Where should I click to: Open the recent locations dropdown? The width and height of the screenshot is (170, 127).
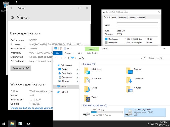point(65,58)
